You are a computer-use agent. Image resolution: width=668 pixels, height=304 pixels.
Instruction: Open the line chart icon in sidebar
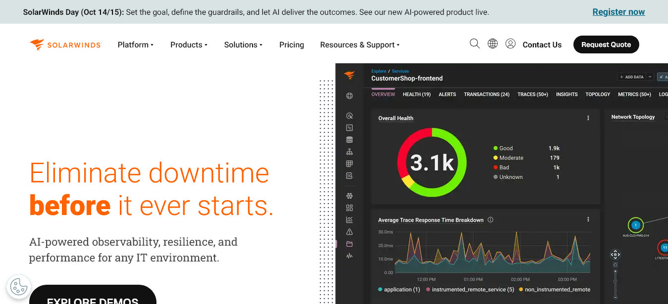coord(350,219)
